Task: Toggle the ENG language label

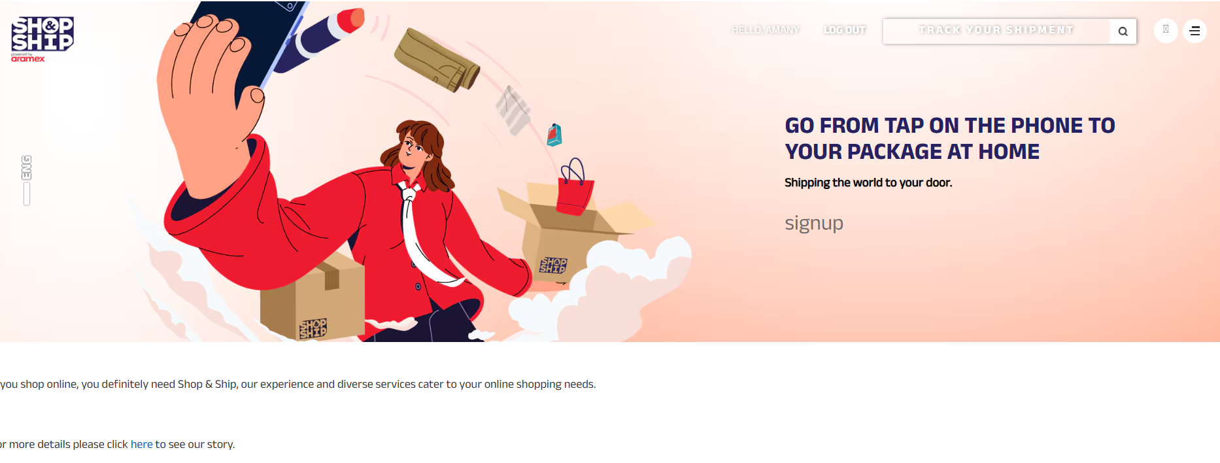Action: pos(27,167)
